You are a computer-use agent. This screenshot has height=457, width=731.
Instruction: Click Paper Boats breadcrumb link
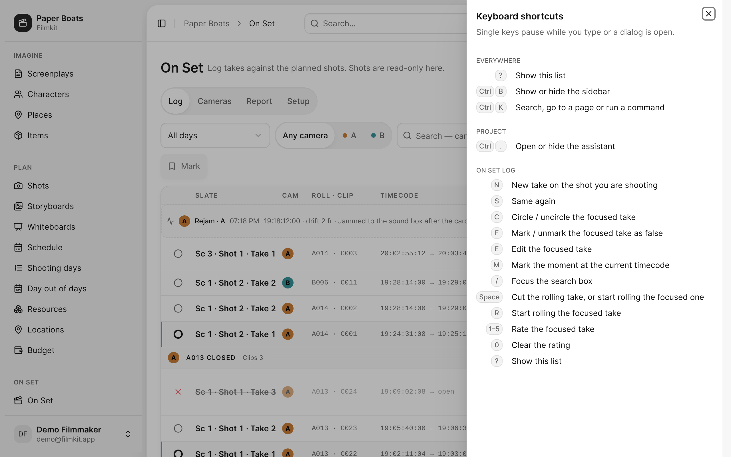coord(207,23)
